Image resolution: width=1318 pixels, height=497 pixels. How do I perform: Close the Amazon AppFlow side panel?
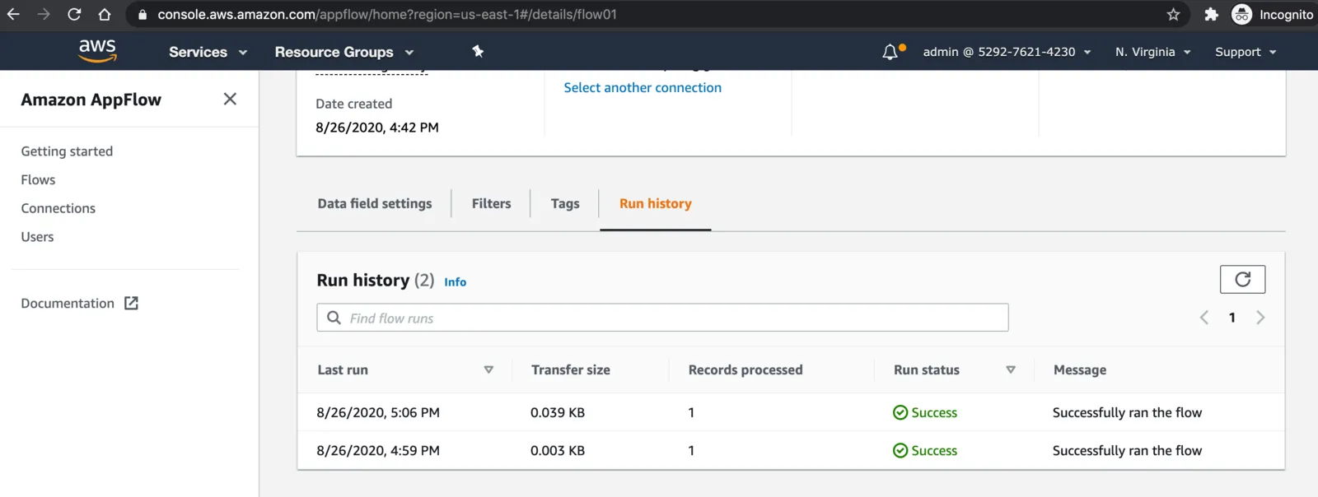point(230,99)
